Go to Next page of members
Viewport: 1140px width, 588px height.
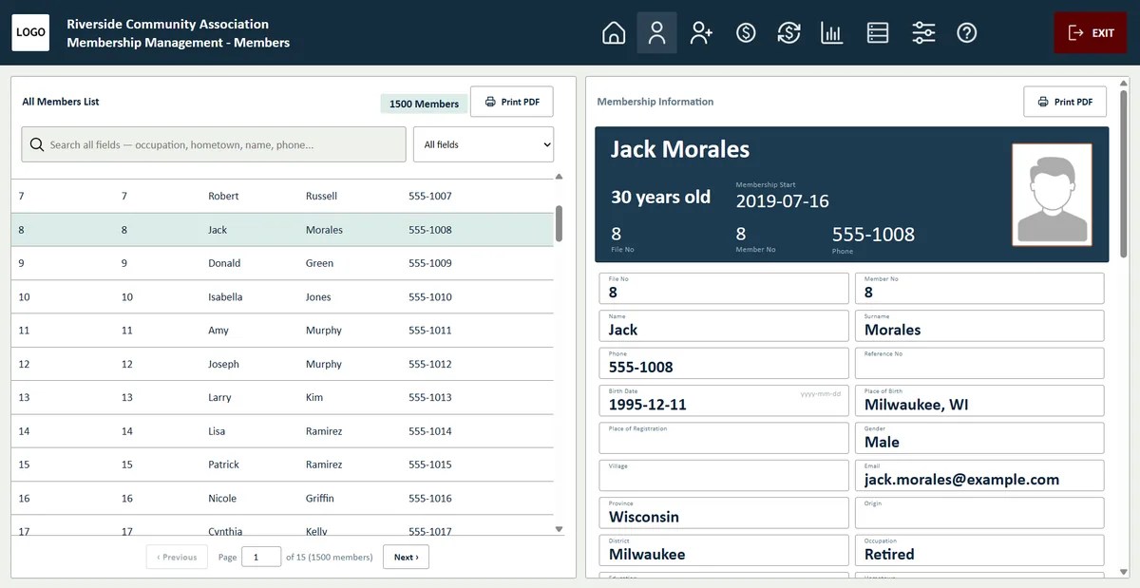click(x=406, y=557)
